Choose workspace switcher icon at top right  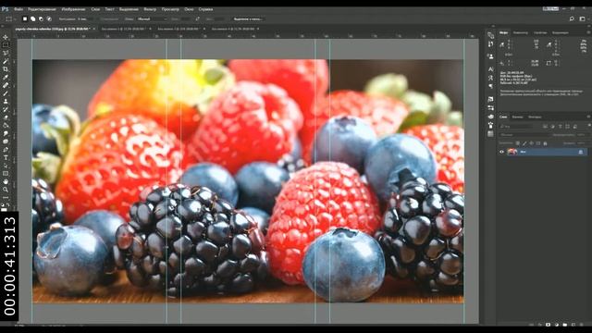(582, 18)
